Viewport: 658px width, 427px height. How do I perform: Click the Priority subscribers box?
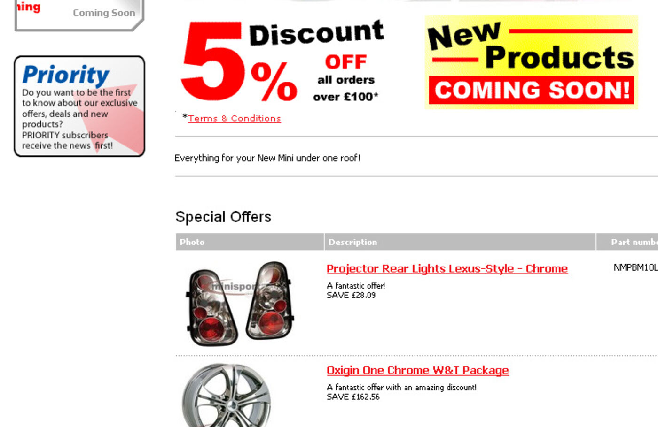[79, 106]
